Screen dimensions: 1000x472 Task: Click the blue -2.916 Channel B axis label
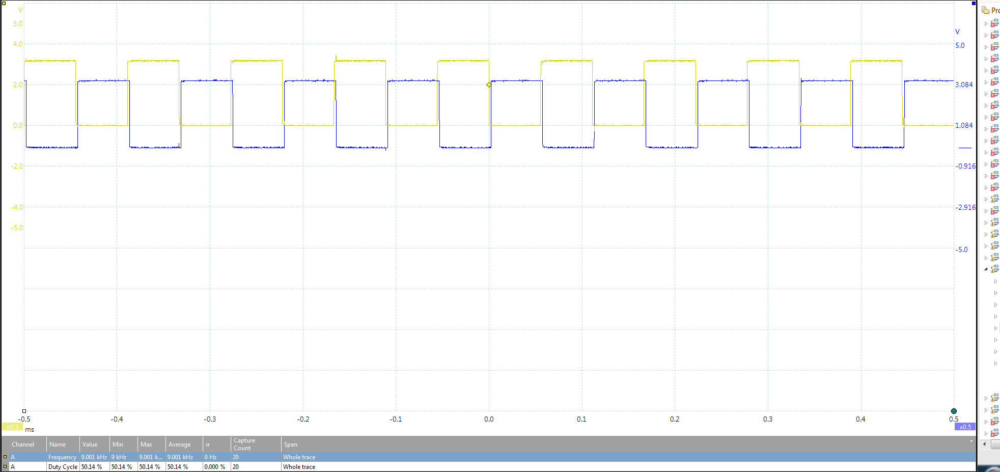965,207
